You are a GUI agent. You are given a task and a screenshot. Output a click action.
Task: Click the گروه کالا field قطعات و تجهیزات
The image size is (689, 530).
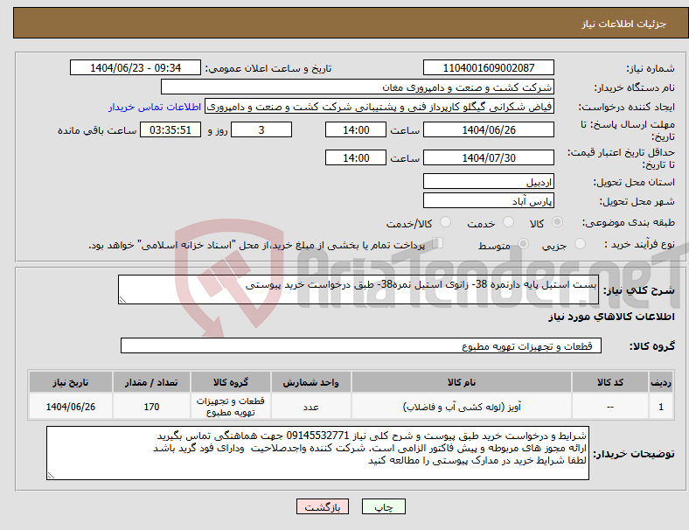pyautogui.click(x=361, y=345)
